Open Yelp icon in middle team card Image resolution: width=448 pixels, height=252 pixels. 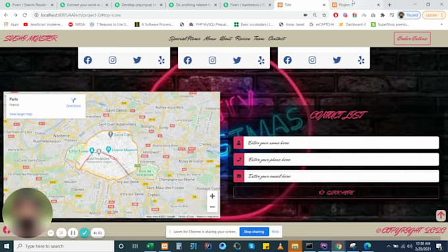coord(261,61)
